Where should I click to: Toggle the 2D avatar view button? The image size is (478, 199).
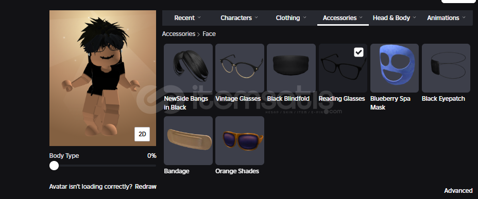(142, 134)
